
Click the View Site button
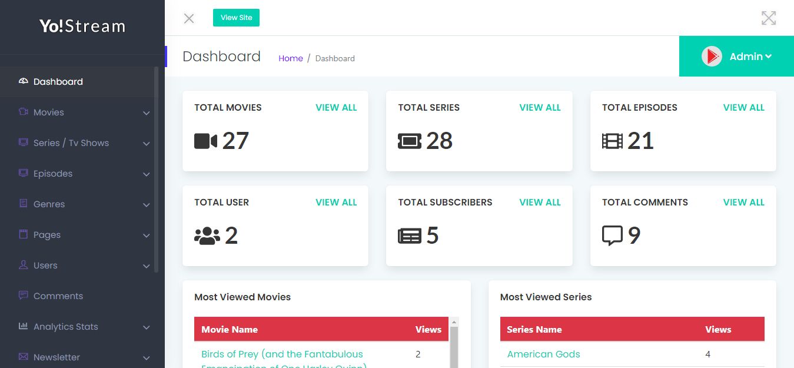point(236,18)
